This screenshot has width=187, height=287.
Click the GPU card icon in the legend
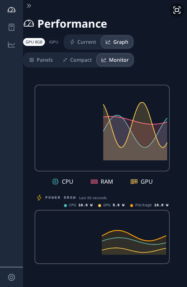point(134,182)
